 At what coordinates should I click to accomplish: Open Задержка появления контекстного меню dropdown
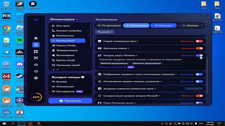pos(194,89)
